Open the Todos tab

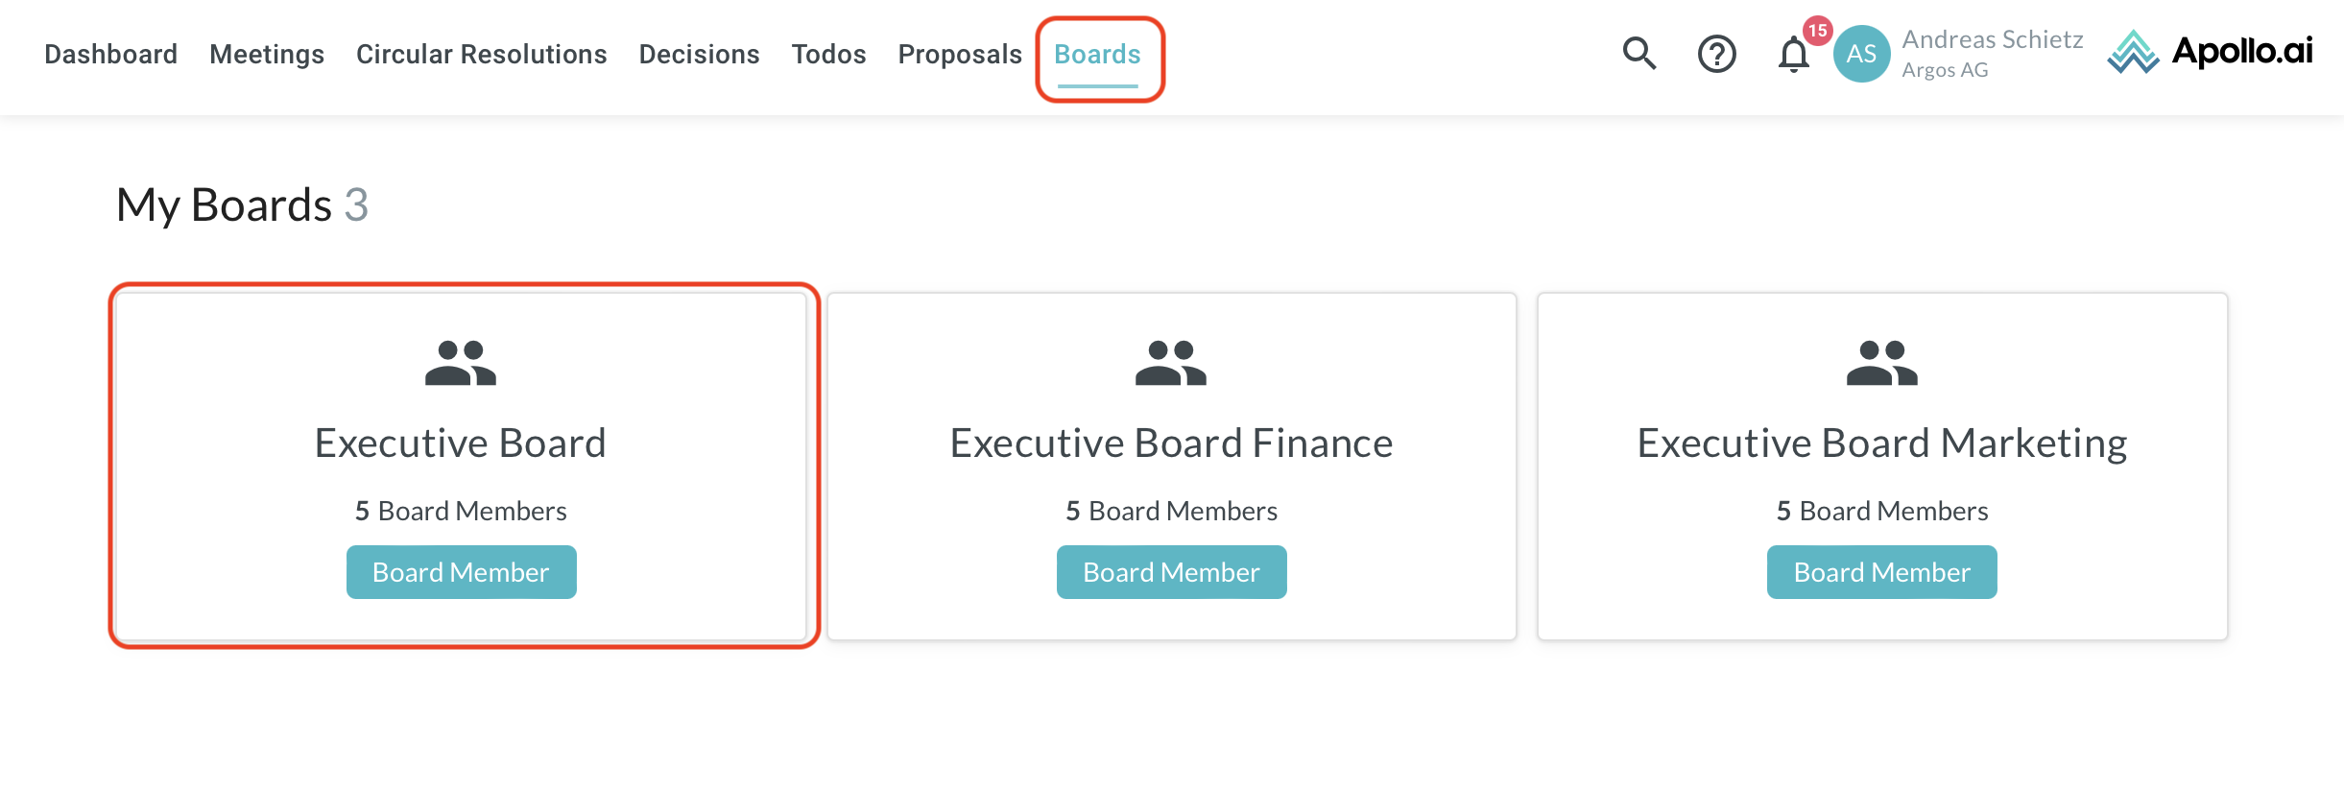[x=828, y=55]
